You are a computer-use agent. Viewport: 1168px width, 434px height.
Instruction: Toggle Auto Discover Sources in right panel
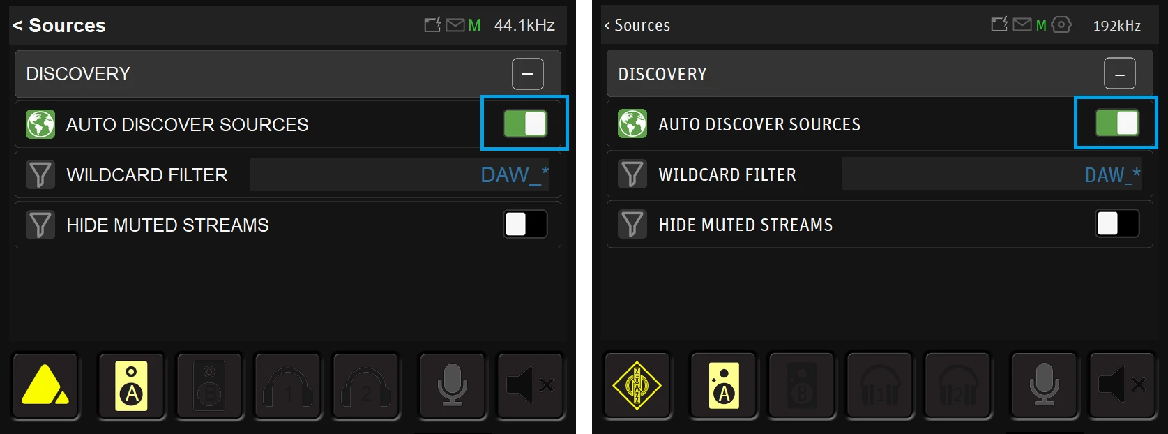[x=1117, y=124]
